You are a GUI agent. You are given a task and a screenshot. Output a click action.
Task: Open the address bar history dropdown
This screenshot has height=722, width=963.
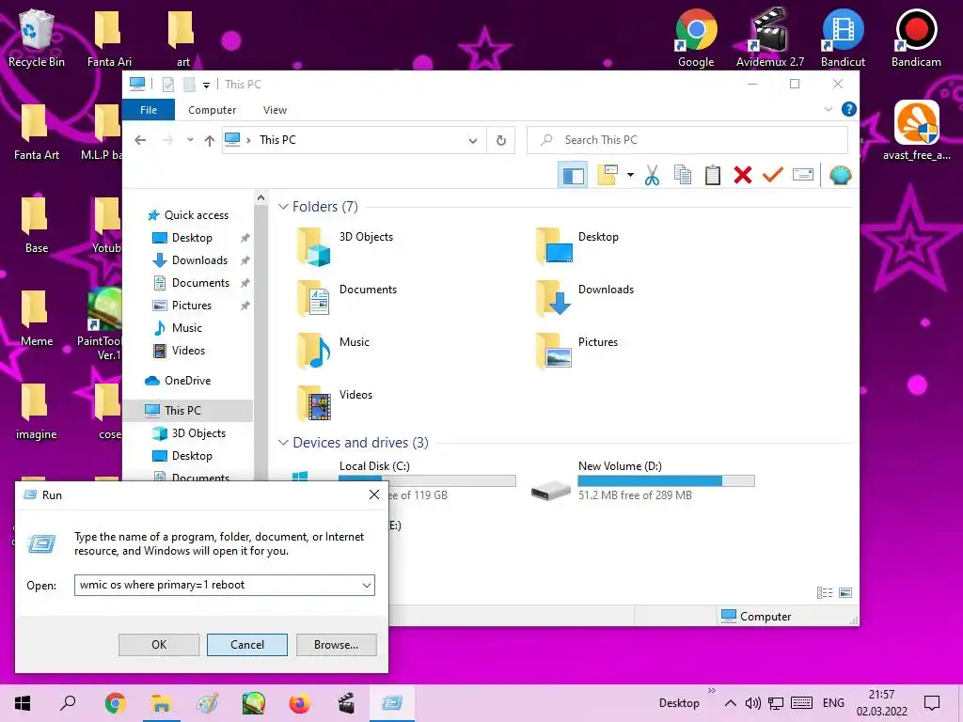(473, 141)
